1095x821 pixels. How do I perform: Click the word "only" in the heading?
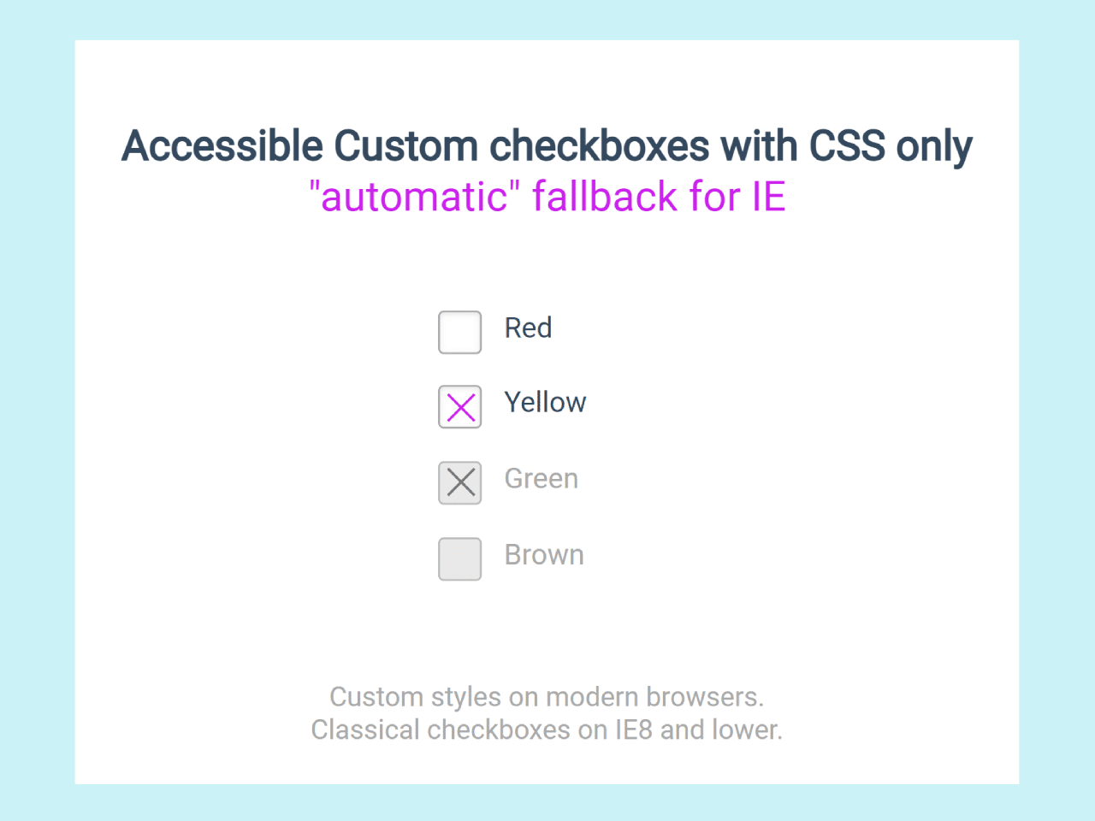click(934, 148)
